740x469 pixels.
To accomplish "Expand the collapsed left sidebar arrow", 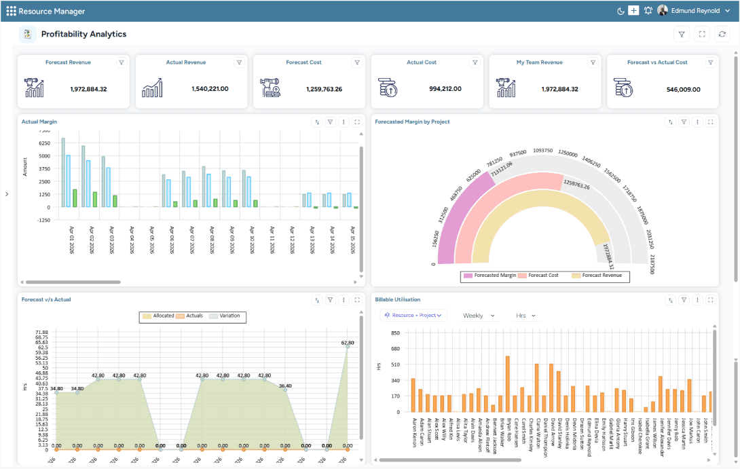I will pyautogui.click(x=7, y=194).
